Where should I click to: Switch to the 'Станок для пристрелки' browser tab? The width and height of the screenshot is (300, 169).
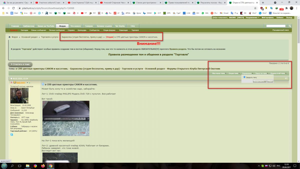146,3
